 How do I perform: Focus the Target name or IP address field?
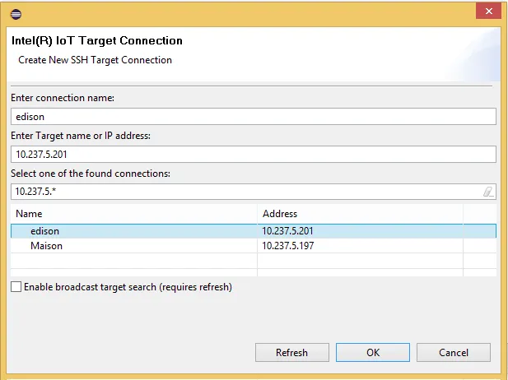tap(253, 154)
